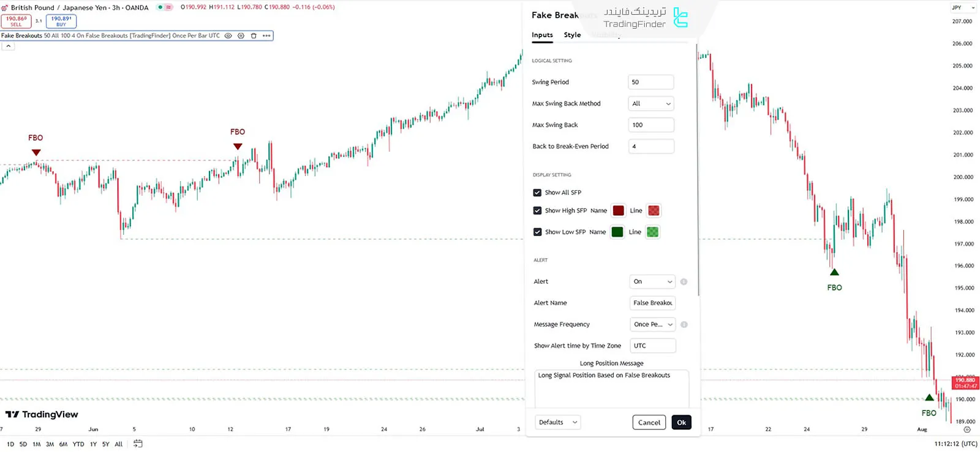Open the Go to date calendar icon
This screenshot has width=980, height=452.
tap(138, 443)
